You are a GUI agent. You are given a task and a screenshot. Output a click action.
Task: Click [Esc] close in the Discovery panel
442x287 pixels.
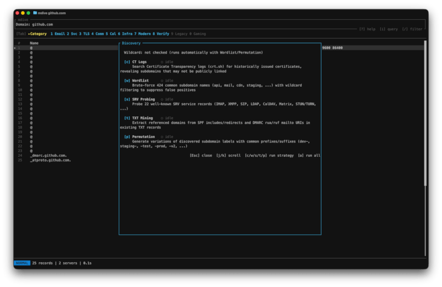(x=201, y=156)
